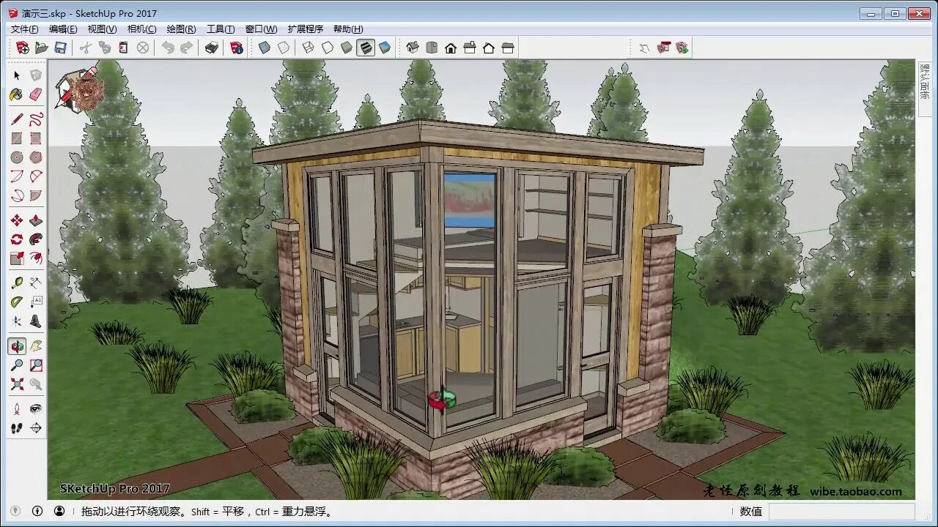Select the arrow Select tool
The image size is (938, 527).
point(16,75)
